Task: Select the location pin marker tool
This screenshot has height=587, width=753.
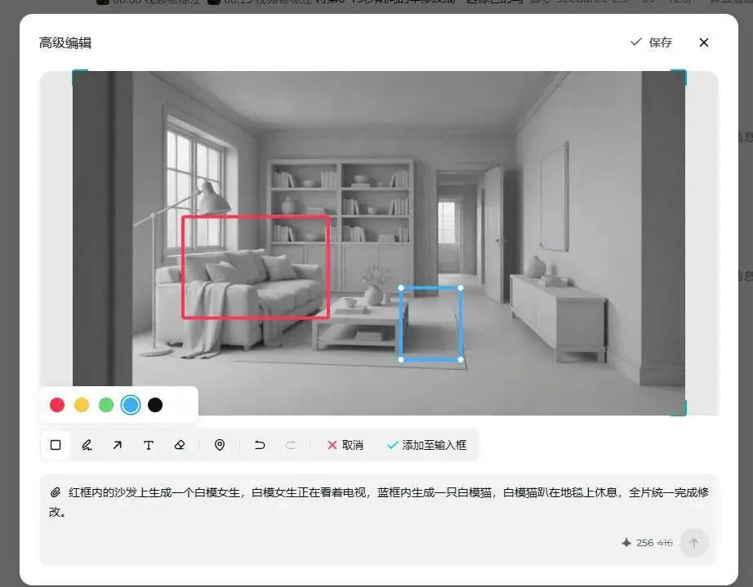Action: pyautogui.click(x=220, y=445)
